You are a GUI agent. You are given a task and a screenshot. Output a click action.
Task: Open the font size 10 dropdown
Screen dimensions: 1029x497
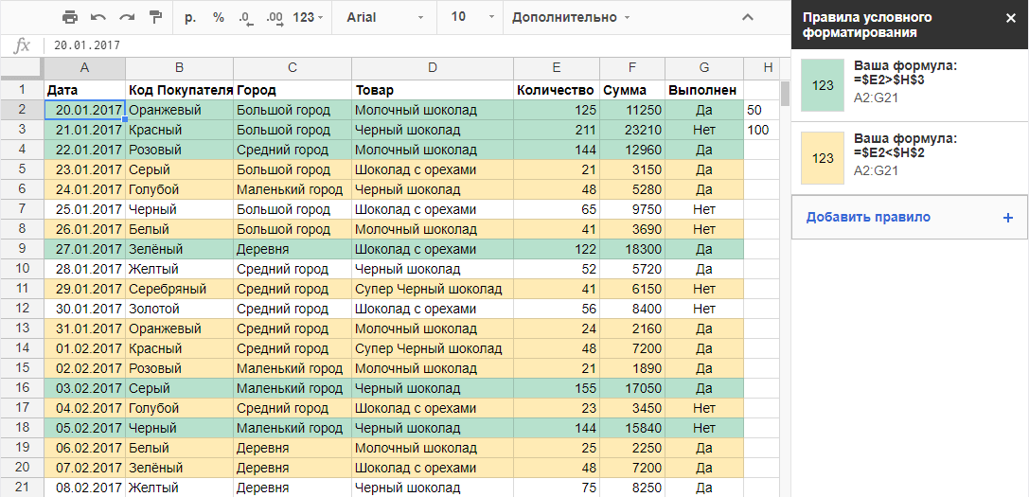coord(471,18)
